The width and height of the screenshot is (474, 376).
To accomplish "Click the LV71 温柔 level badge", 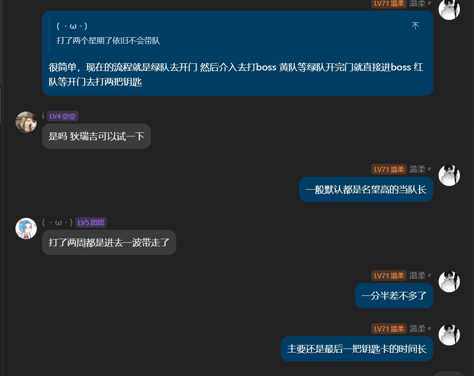I will 389,4.
